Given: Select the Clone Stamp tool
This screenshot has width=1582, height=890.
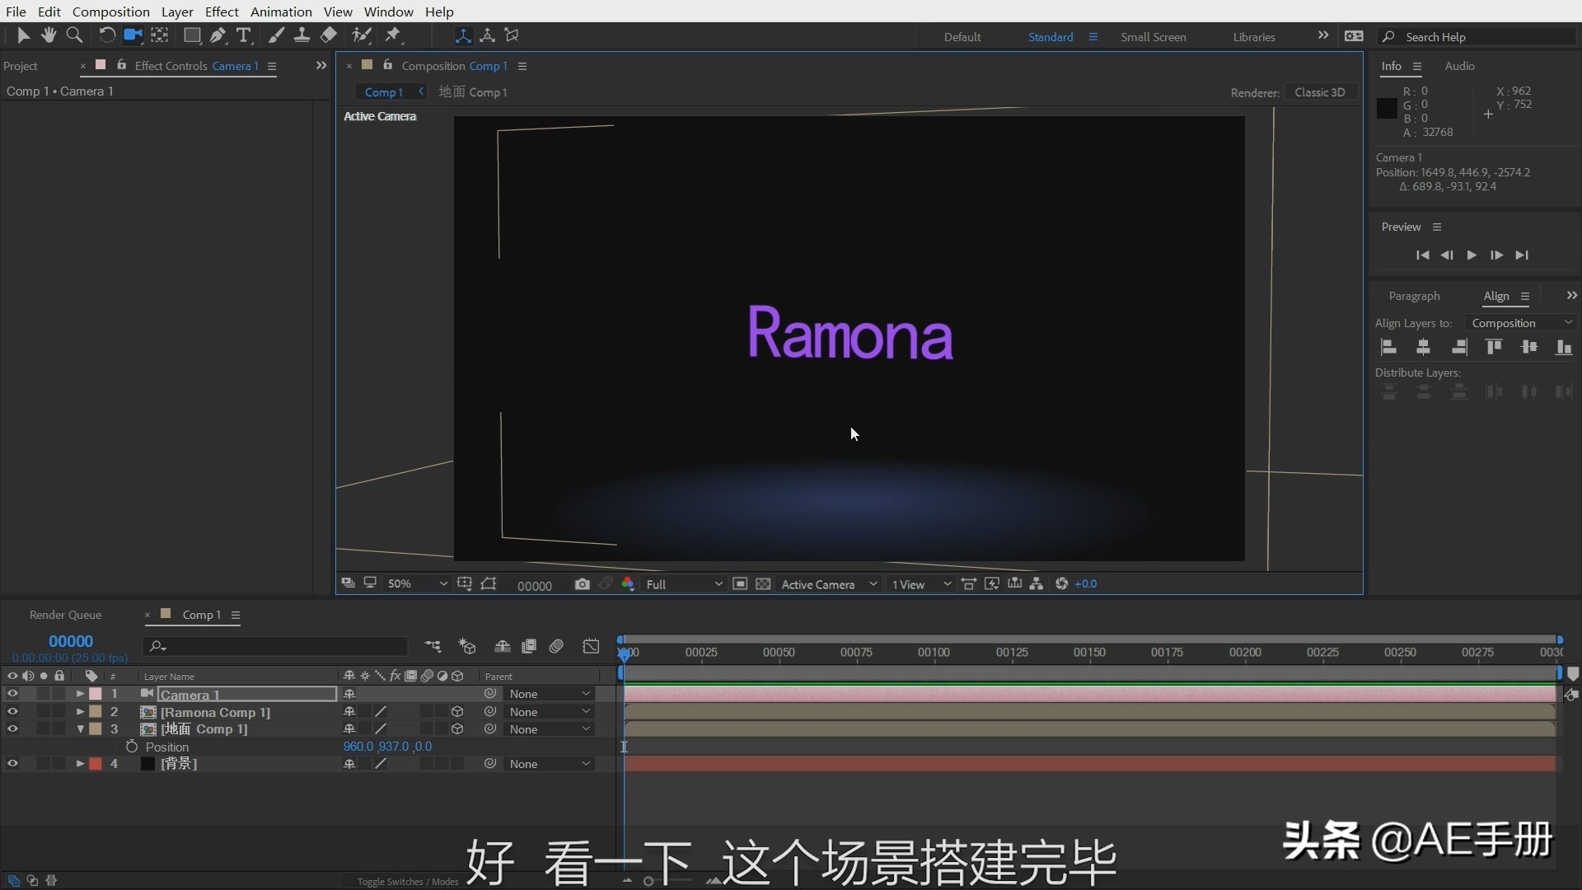Looking at the screenshot, I should 302,35.
